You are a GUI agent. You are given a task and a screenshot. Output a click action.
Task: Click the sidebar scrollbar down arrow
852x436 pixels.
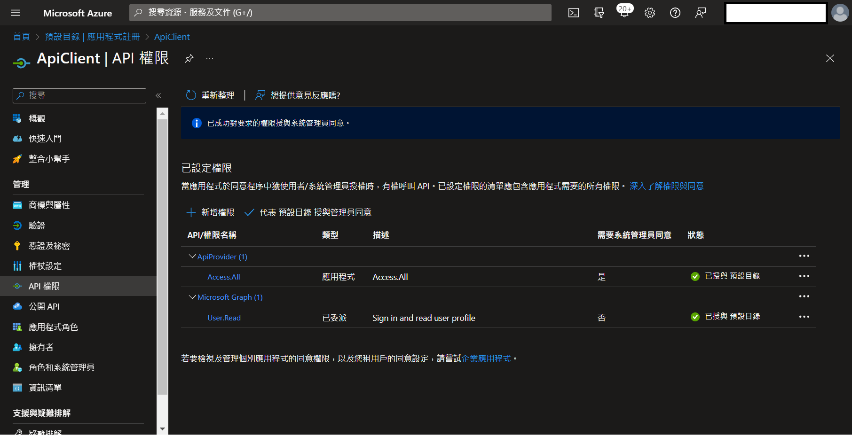[162, 428]
